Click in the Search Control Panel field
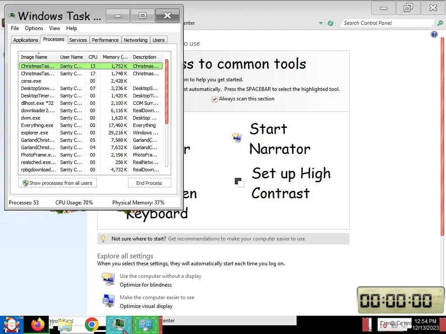This screenshot has height=334, width=446. 387,23
